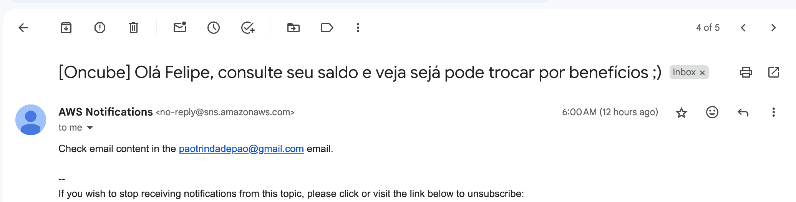Snooze this email with clock icon
The image size is (796, 202).
(214, 28)
